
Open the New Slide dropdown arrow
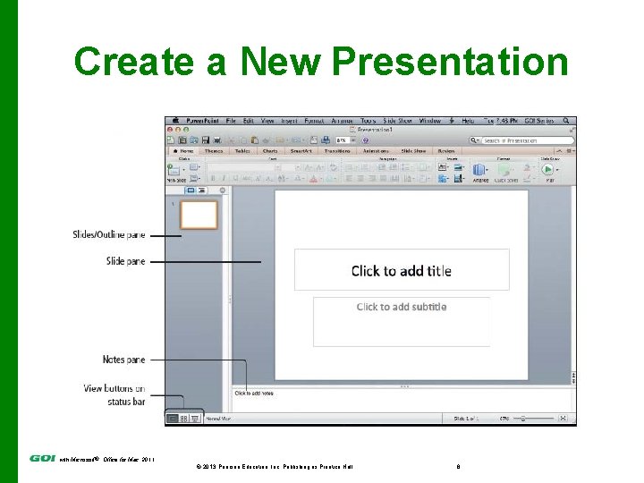[184, 170]
